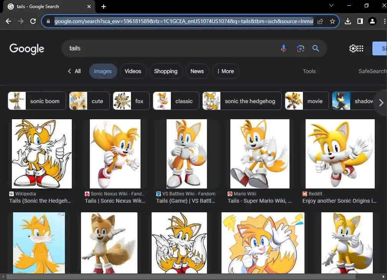387x280 pixels.
Task: Open quick settings gear icon
Action: pos(353,48)
